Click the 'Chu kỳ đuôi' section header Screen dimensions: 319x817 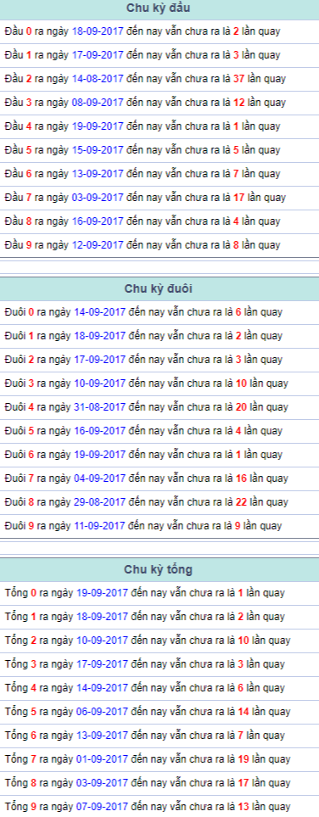[x=159, y=289]
